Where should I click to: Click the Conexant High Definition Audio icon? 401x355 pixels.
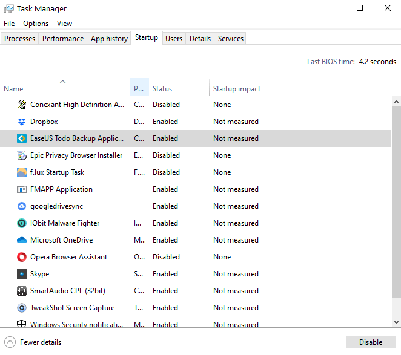22,105
